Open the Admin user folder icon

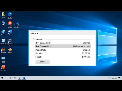click(3, 15)
